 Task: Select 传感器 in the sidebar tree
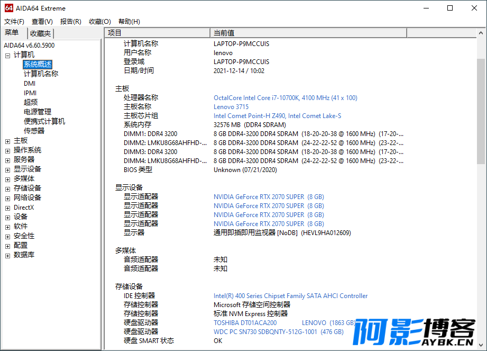pos(34,131)
